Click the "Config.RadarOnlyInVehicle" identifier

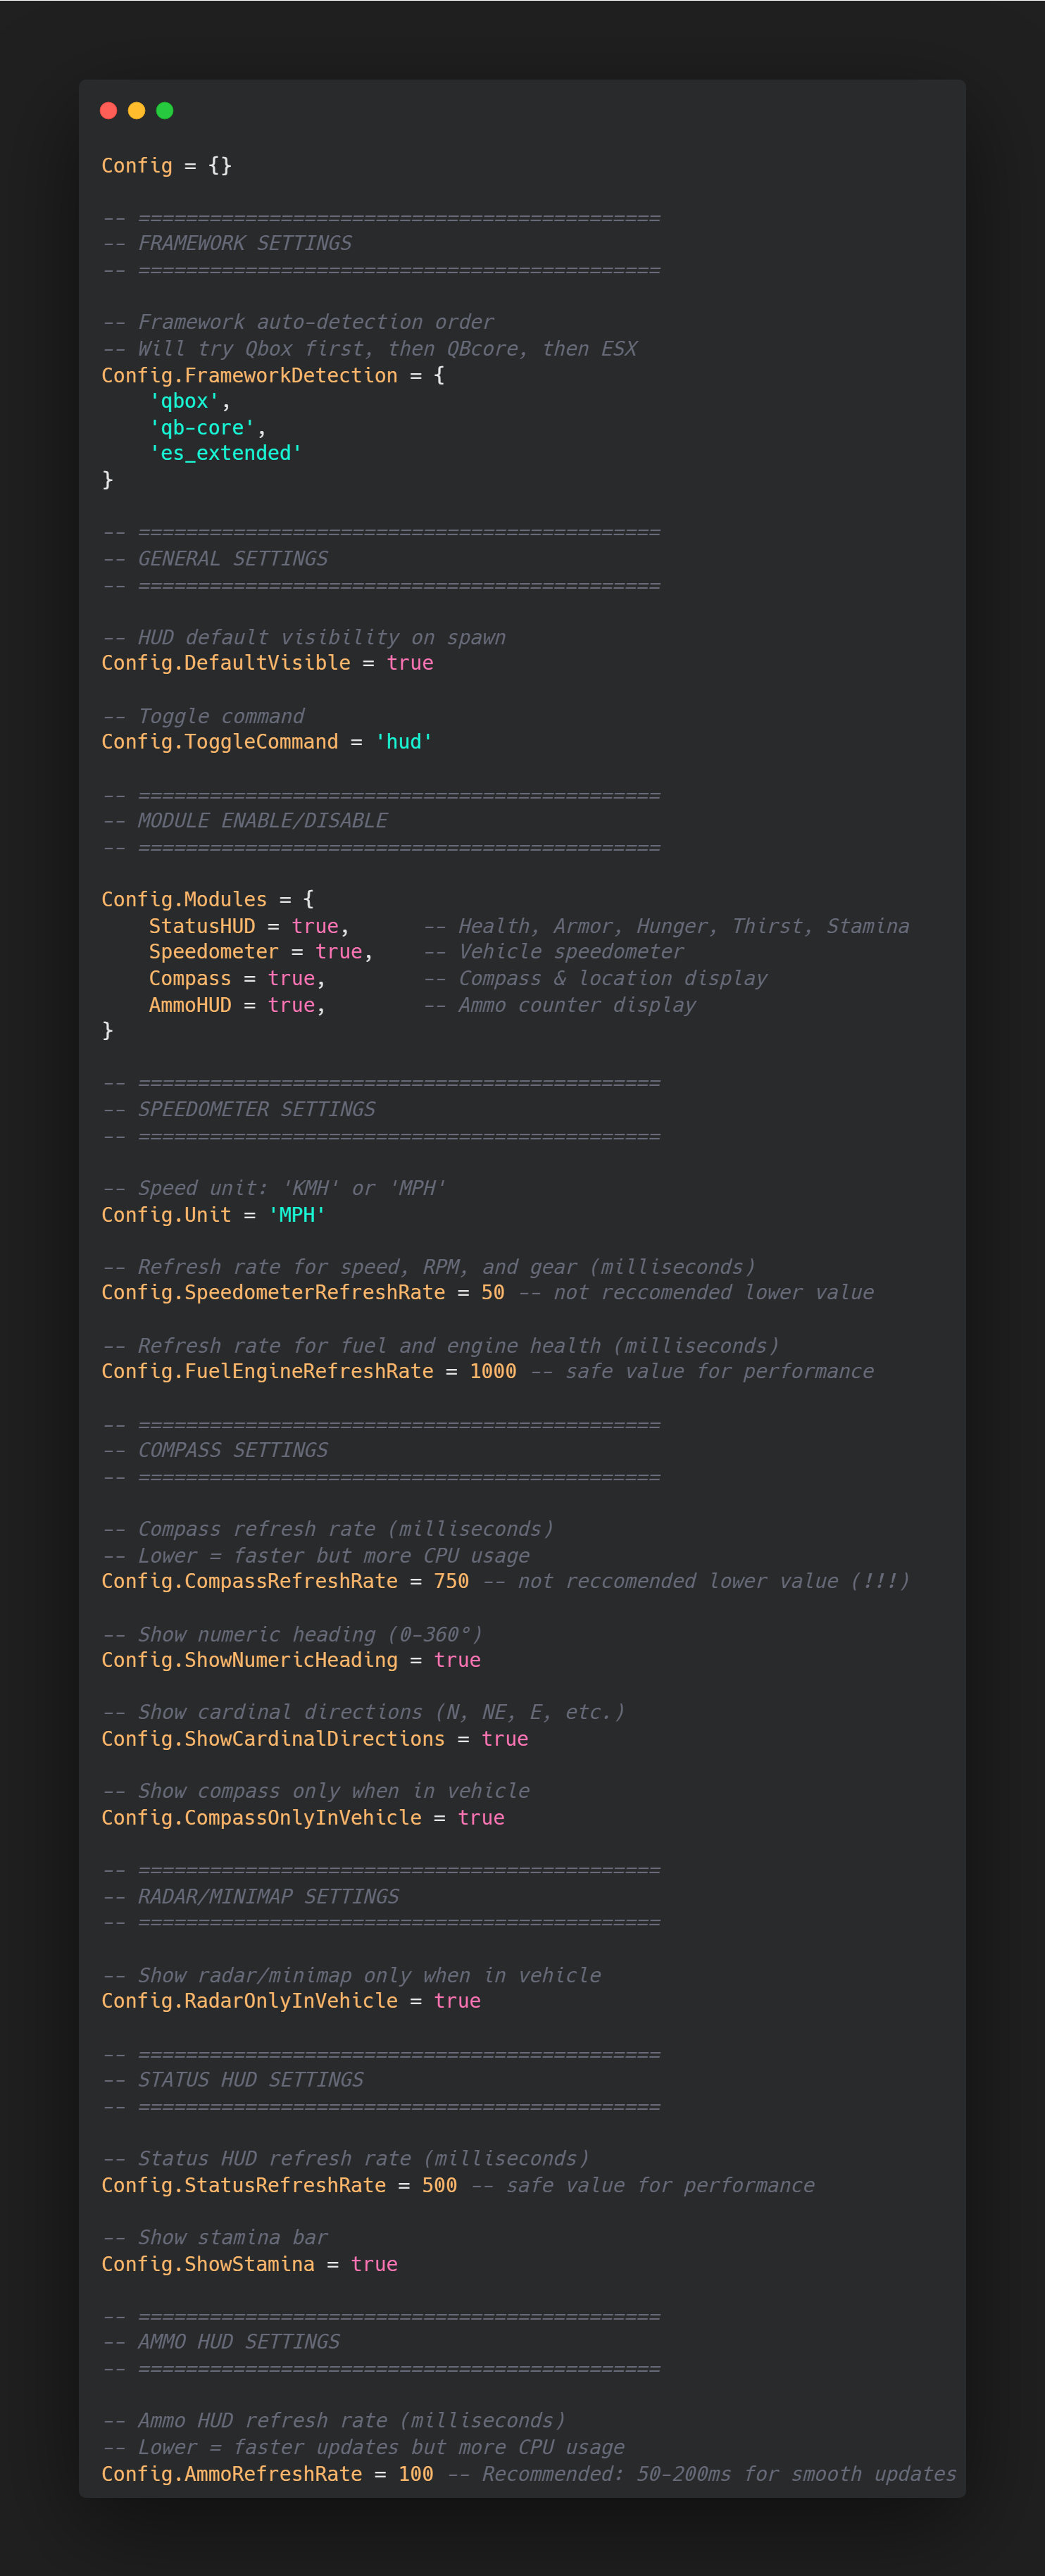click(250, 2001)
